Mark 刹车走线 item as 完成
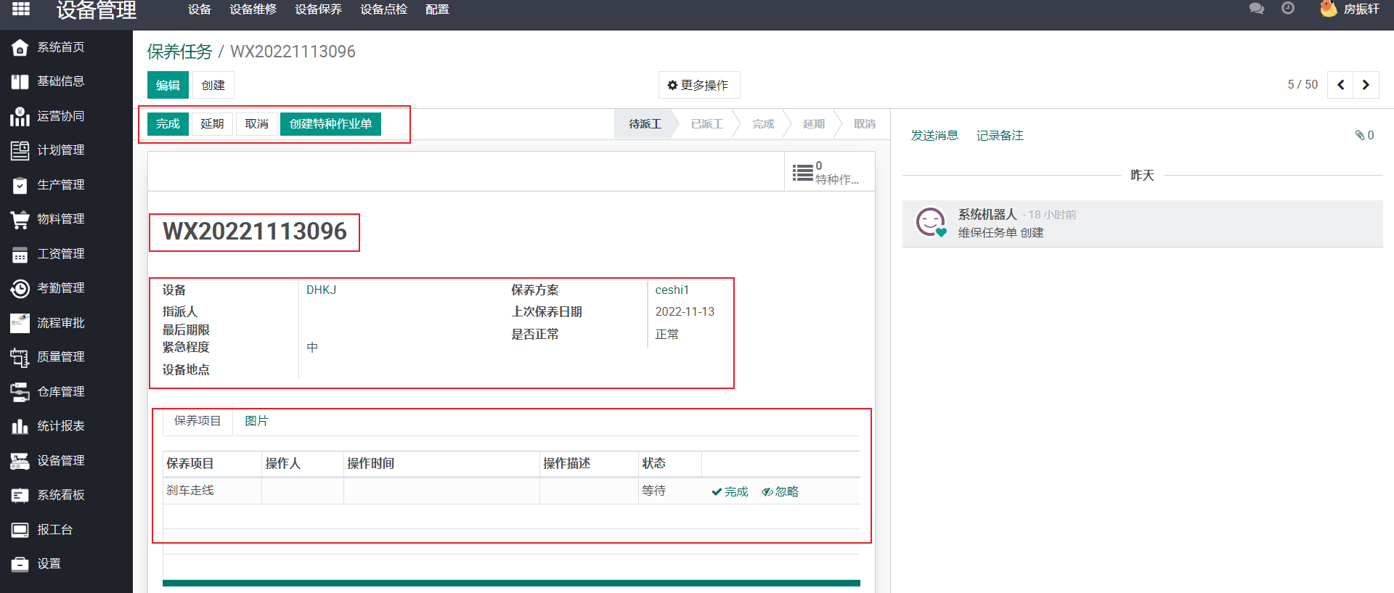This screenshot has height=593, width=1394. tap(730, 492)
